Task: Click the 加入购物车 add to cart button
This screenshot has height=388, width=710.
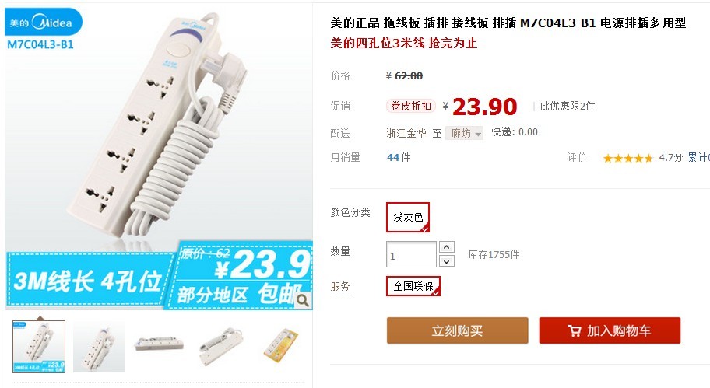Action: tap(610, 330)
